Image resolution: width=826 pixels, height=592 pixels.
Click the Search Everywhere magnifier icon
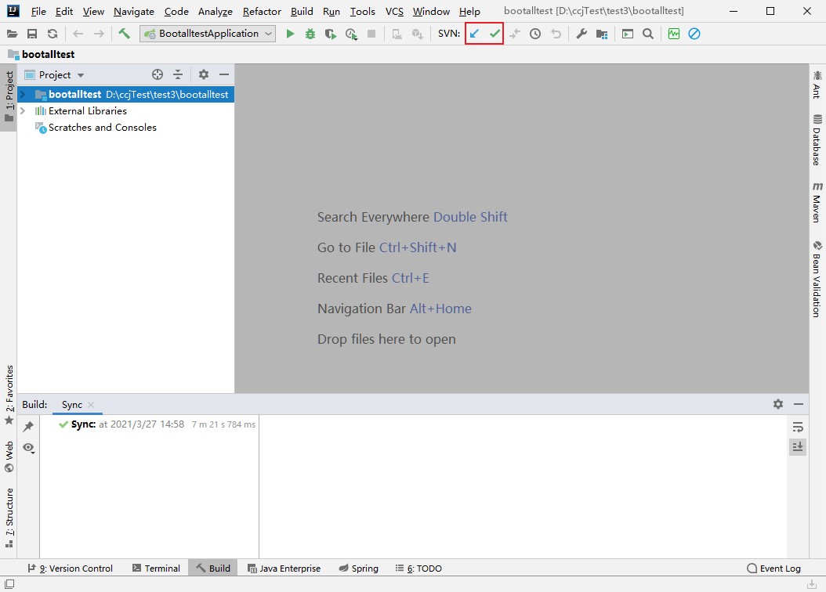pos(648,34)
